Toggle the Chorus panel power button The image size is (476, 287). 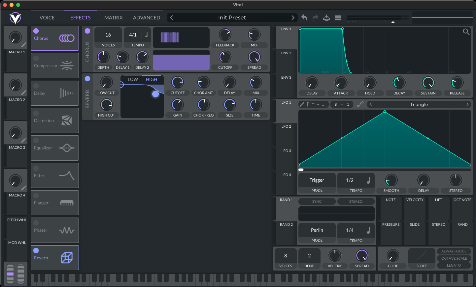(87, 31)
